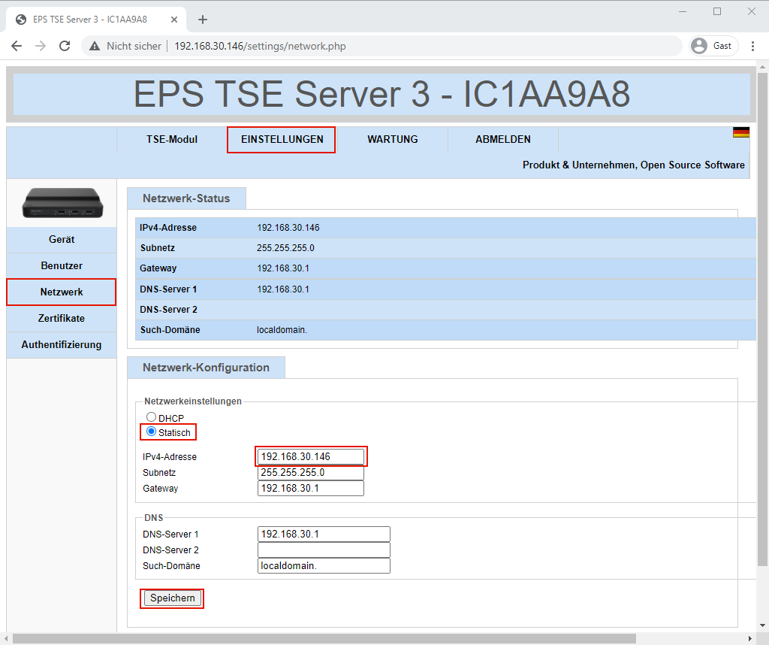Image resolution: width=769 pixels, height=645 pixels.
Task: Click the German flag language icon
Action: [x=740, y=132]
